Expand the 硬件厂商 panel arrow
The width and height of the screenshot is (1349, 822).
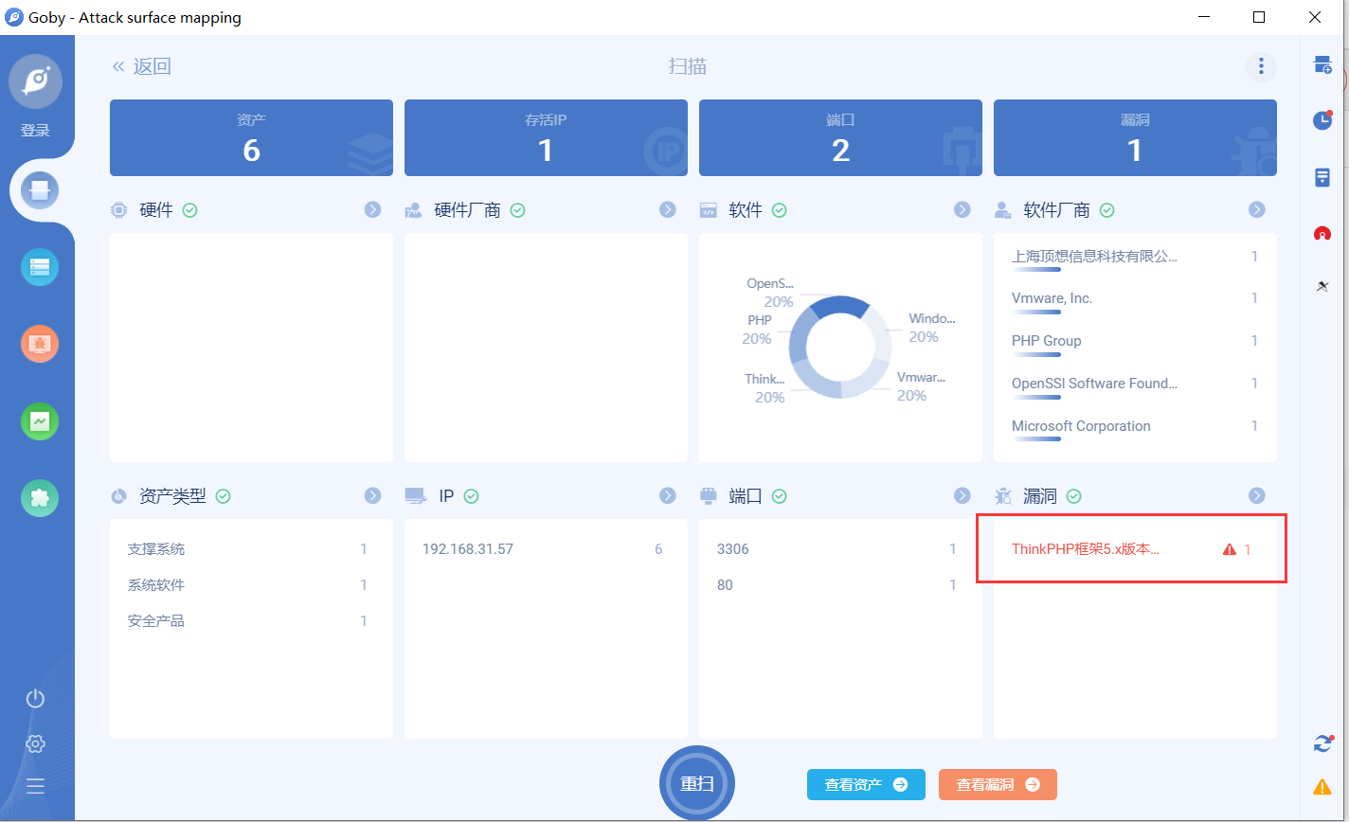click(668, 209)
